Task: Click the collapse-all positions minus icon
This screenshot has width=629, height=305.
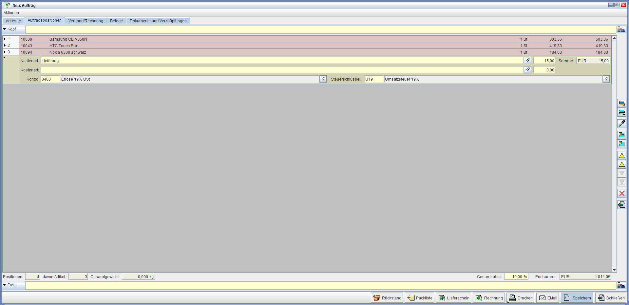Action: [x=621, y=143]
